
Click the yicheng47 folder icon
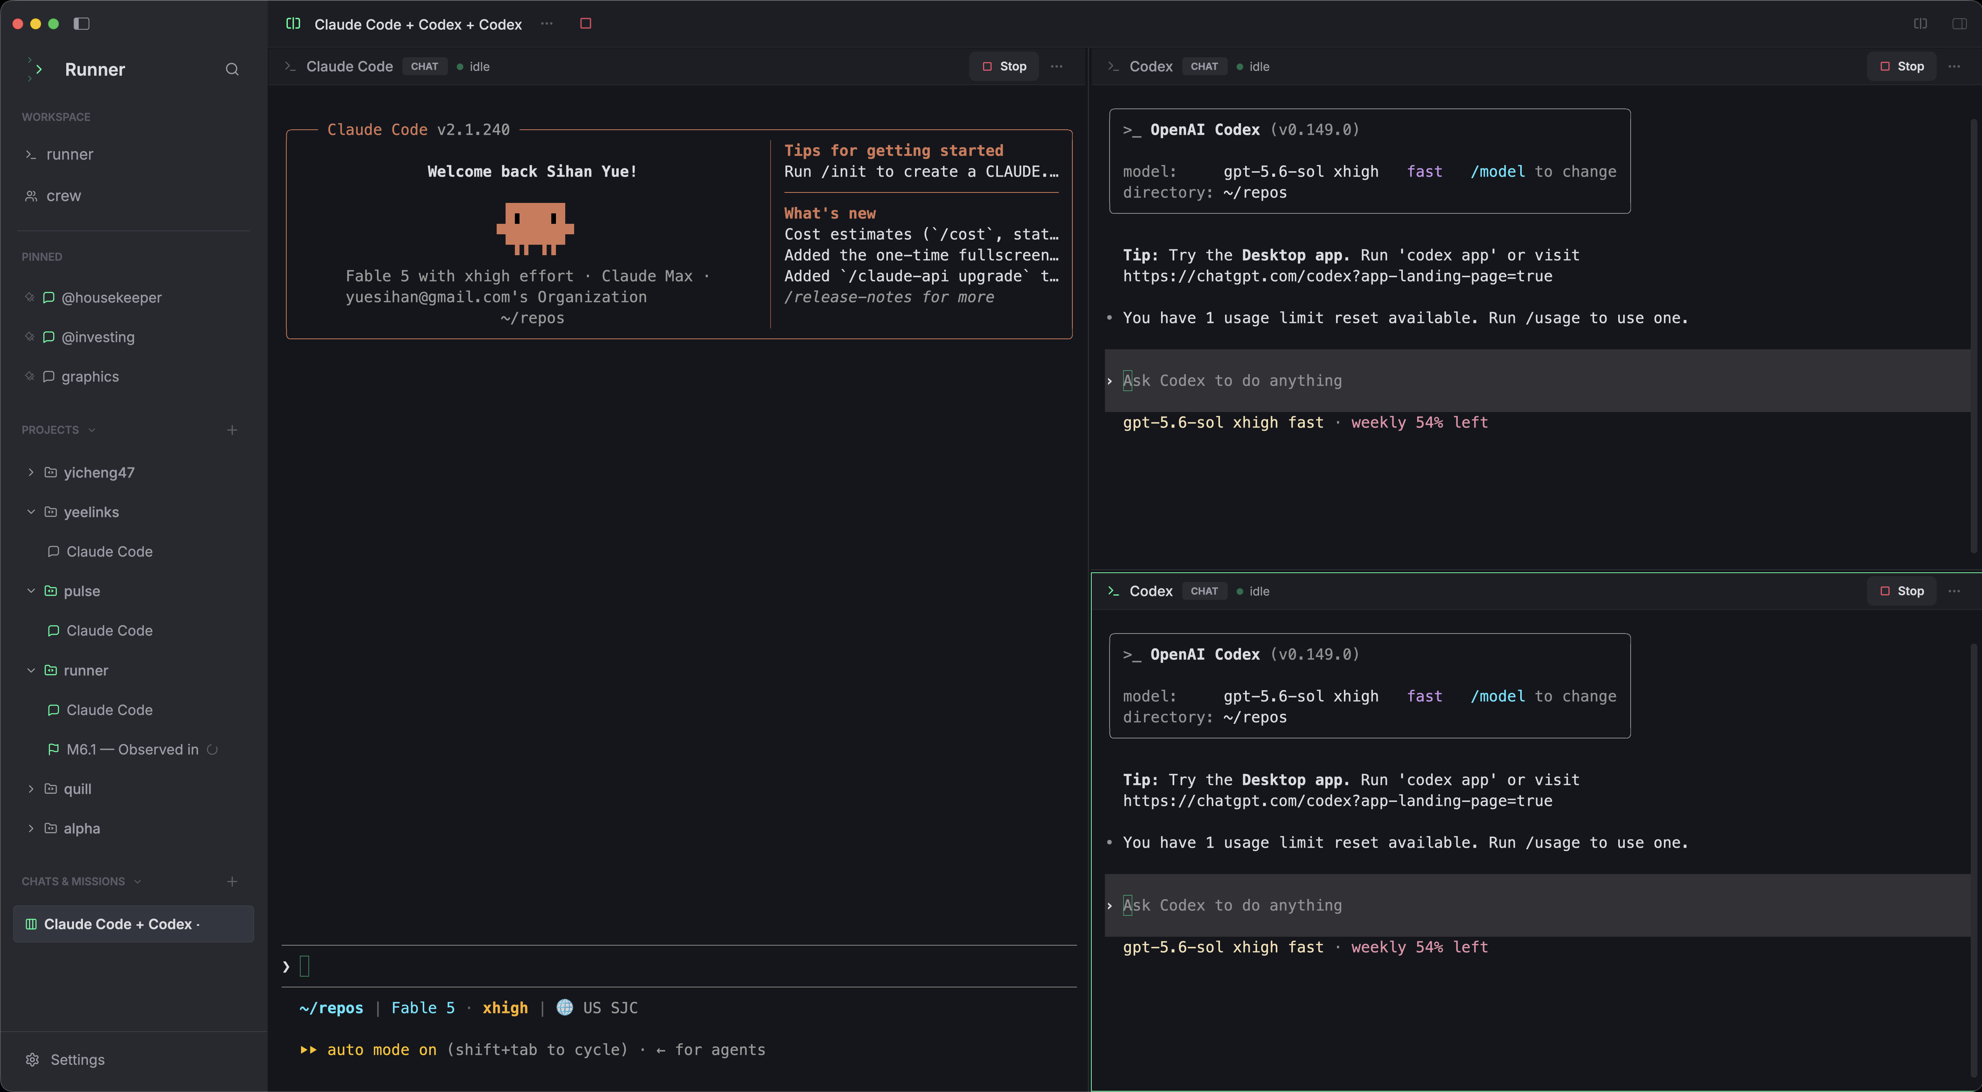(x=51, y=472)
